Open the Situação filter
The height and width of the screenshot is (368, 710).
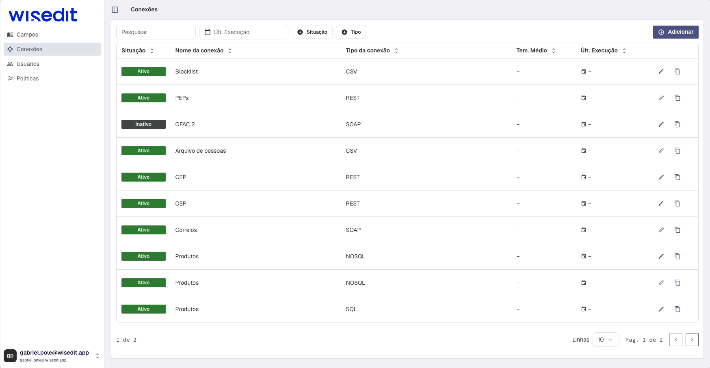[x=312, y=32]
